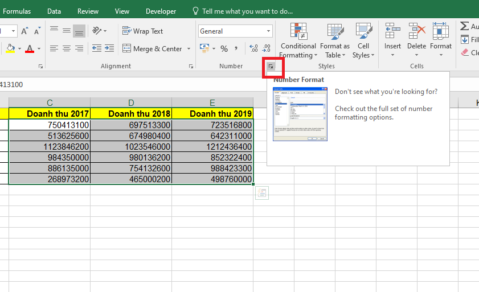
Task: Toggle Center horizontal alignment
Action: pyautogui.click(x=67, y=49)
